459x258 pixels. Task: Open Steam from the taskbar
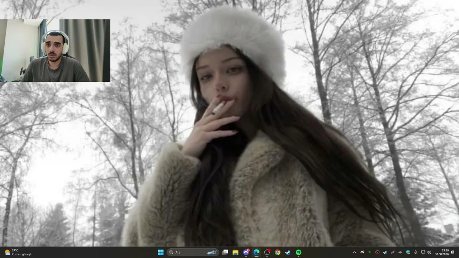point(288,252)
